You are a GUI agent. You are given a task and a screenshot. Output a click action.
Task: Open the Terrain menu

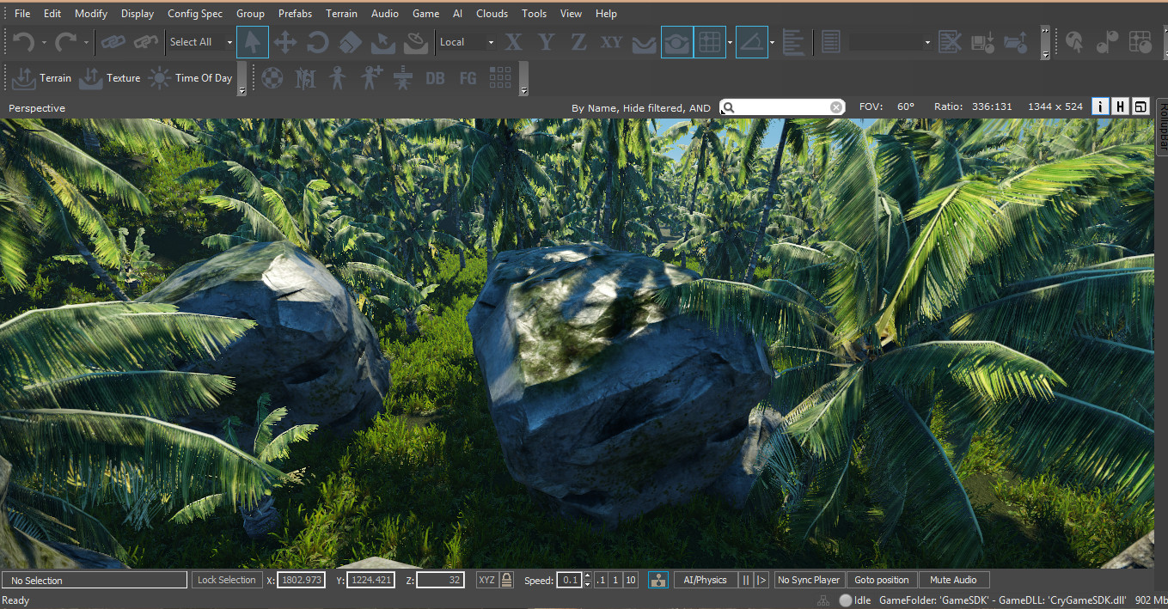point(341,13)
